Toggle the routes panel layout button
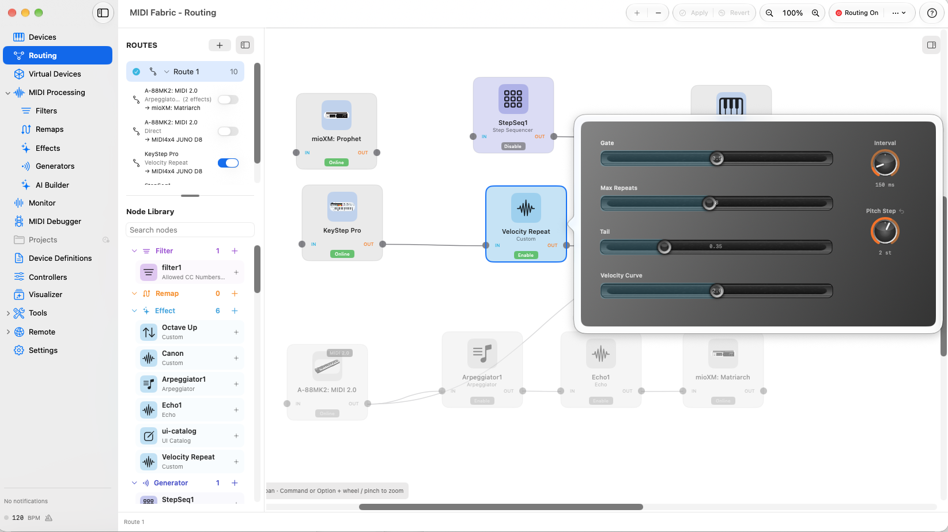 [x=245, y=45]
